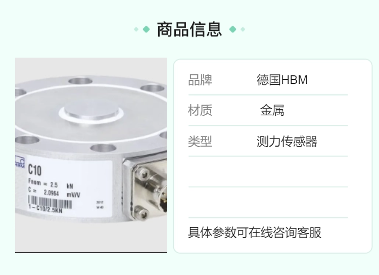Click the empty row below 类型
The height and width of the screenshot is (275, 379).
(x=268, y=171)
